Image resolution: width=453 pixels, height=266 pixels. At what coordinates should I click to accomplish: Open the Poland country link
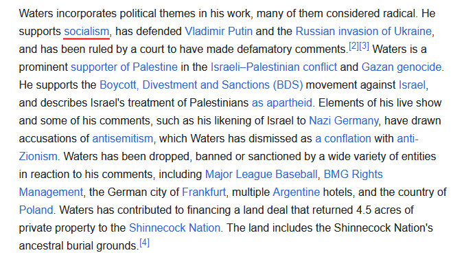point(36,210)
